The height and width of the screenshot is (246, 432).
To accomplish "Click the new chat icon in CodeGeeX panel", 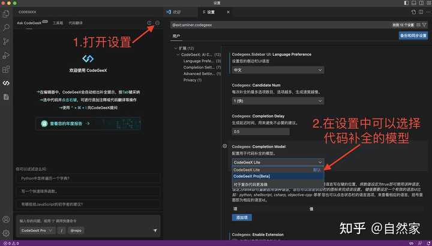I will point(149,23).
